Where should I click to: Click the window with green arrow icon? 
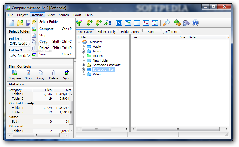click(x=128, y=23)
